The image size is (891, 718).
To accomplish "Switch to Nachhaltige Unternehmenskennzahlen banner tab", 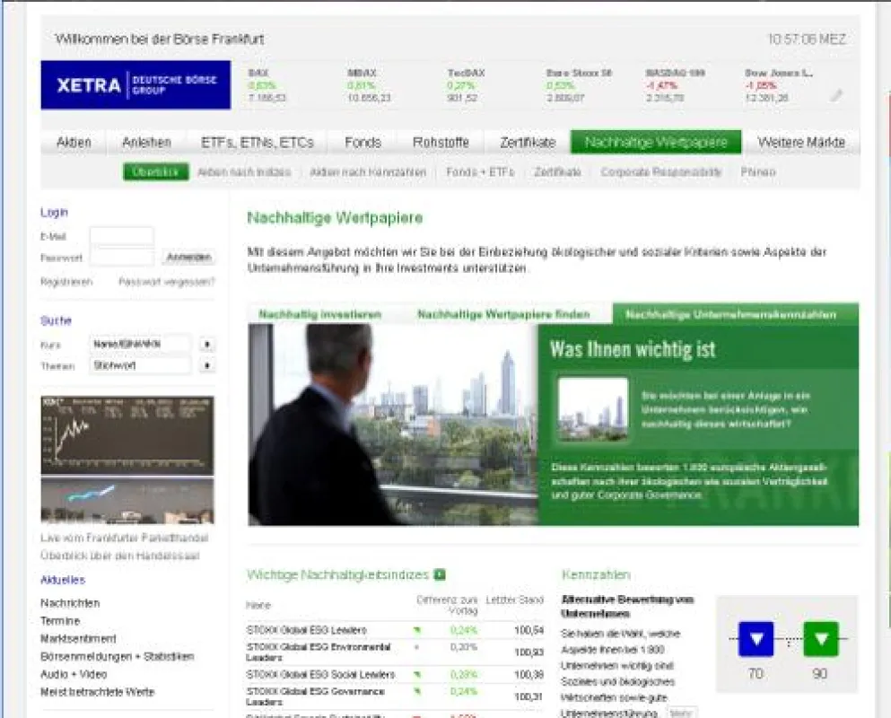I will tap(735, 314).
